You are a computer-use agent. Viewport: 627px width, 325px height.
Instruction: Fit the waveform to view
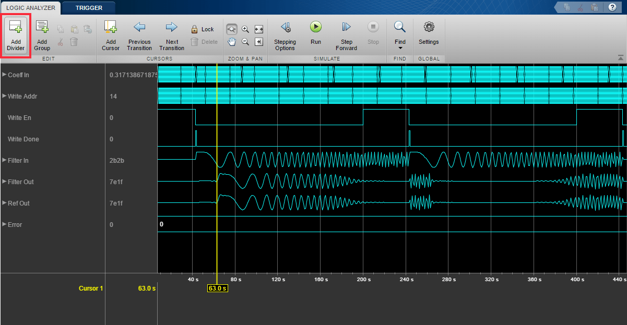click(258, 29)
